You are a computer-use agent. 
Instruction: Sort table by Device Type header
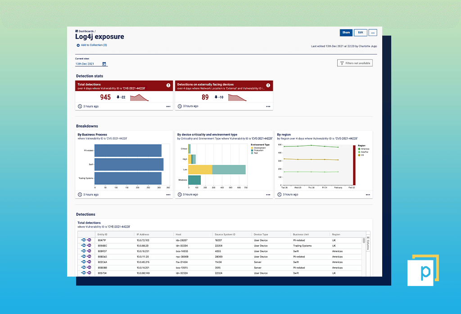(x=261, y=235)
